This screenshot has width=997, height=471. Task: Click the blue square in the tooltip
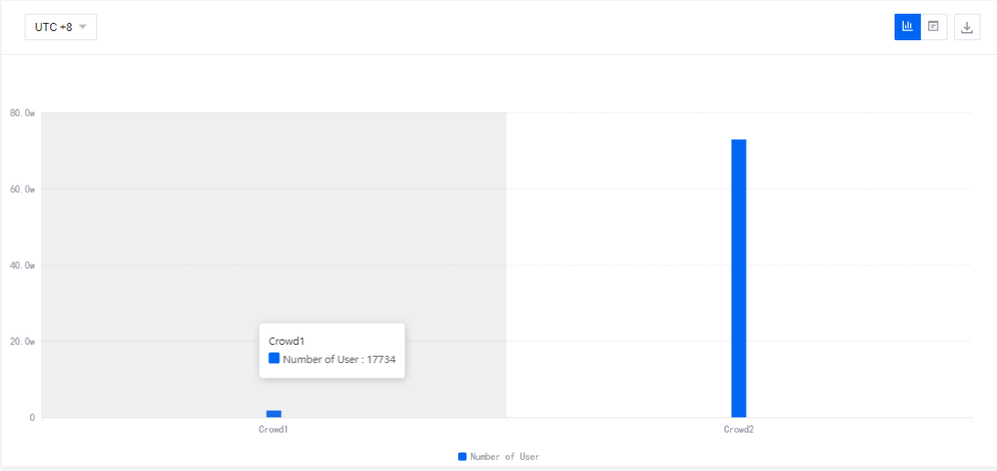pyautogui.click(x=273, y=359)
